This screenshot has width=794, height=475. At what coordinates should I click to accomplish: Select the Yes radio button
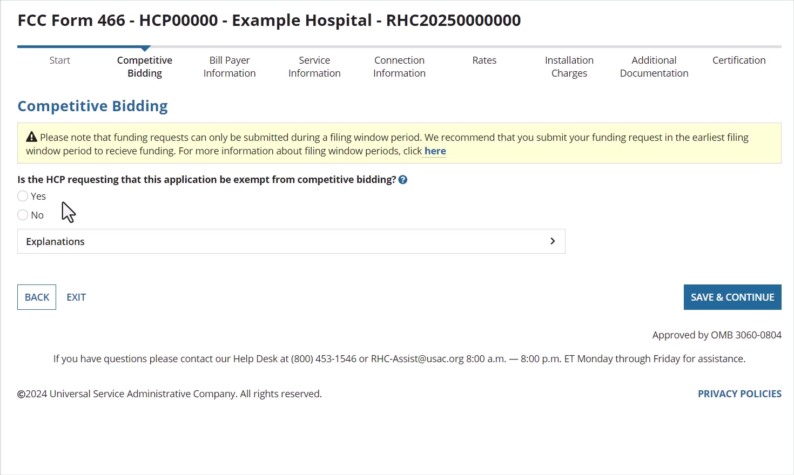(x=23, y=196)
